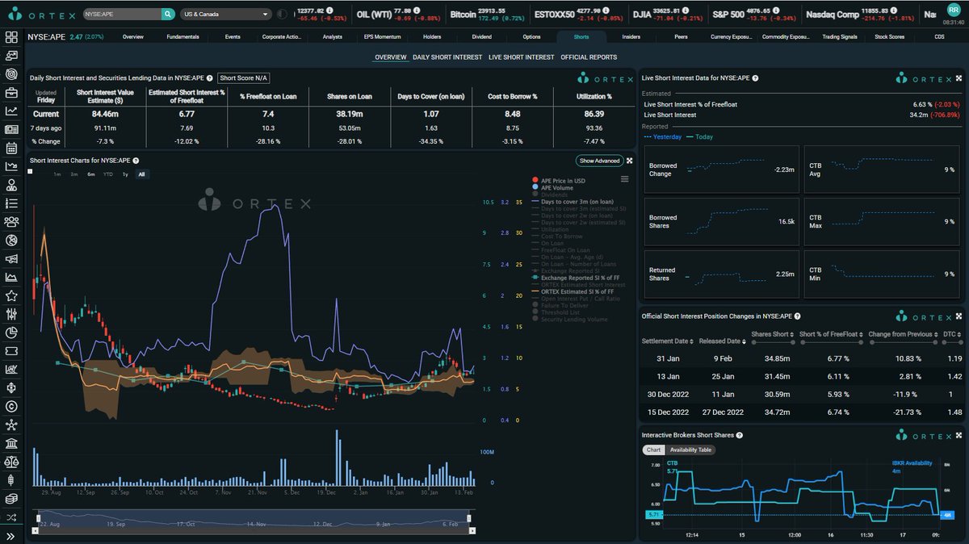Sort by DTC column
969x544 pixels.
950,335
